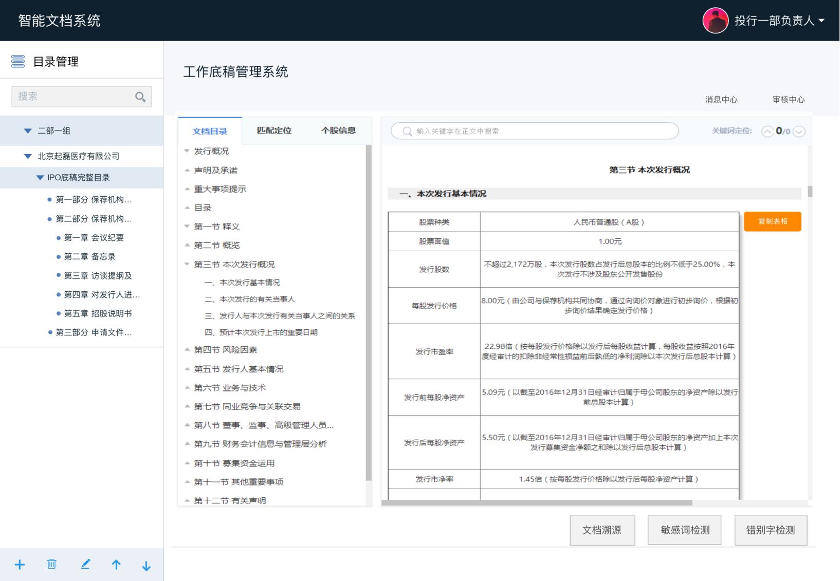Select 四、预计本次发行上市的重要日期
The height and width of the screenshot is (581, 840).
click(261, 332)
